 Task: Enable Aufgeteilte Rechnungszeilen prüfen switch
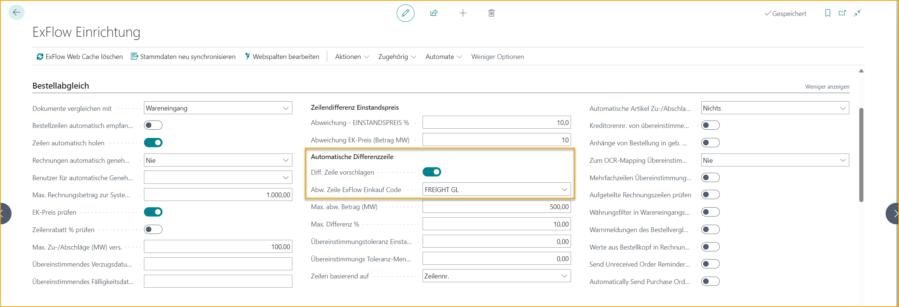[x=711, y=195]
